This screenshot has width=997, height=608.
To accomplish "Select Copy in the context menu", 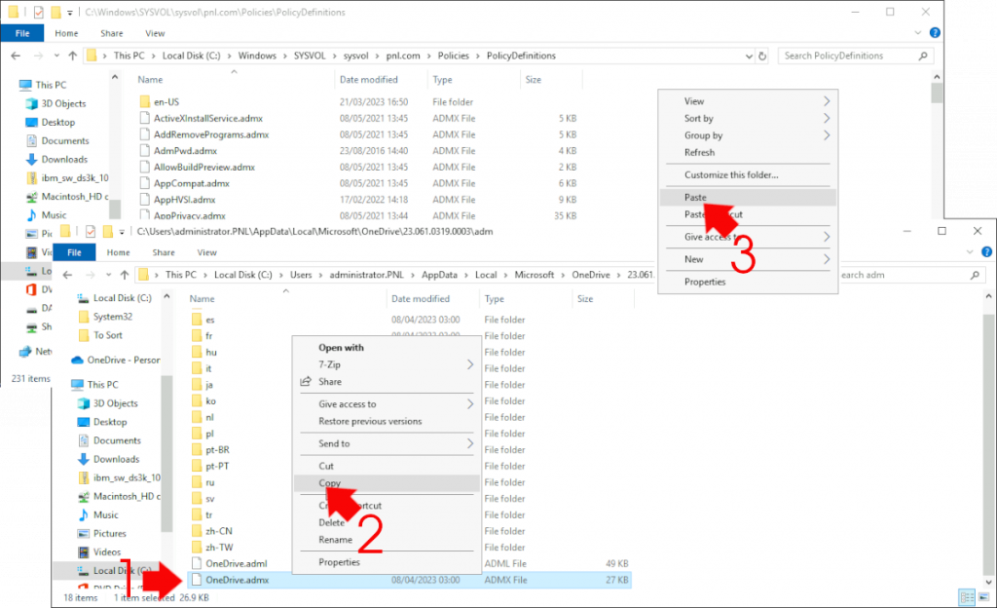I will (x=329, y=483).
